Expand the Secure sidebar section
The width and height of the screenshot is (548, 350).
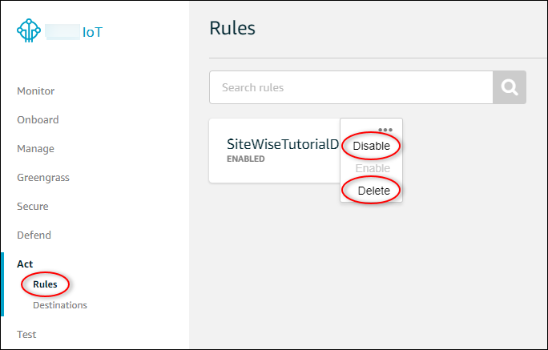[33, 207]
